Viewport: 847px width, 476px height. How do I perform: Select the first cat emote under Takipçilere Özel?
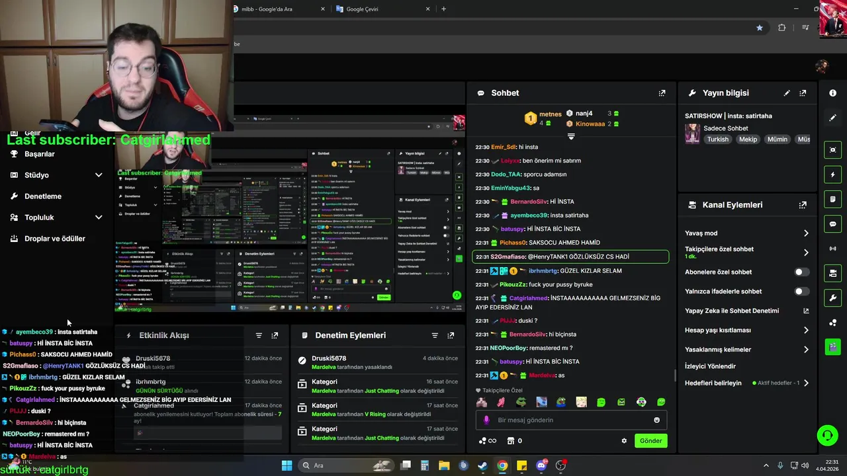coord(482,402)
